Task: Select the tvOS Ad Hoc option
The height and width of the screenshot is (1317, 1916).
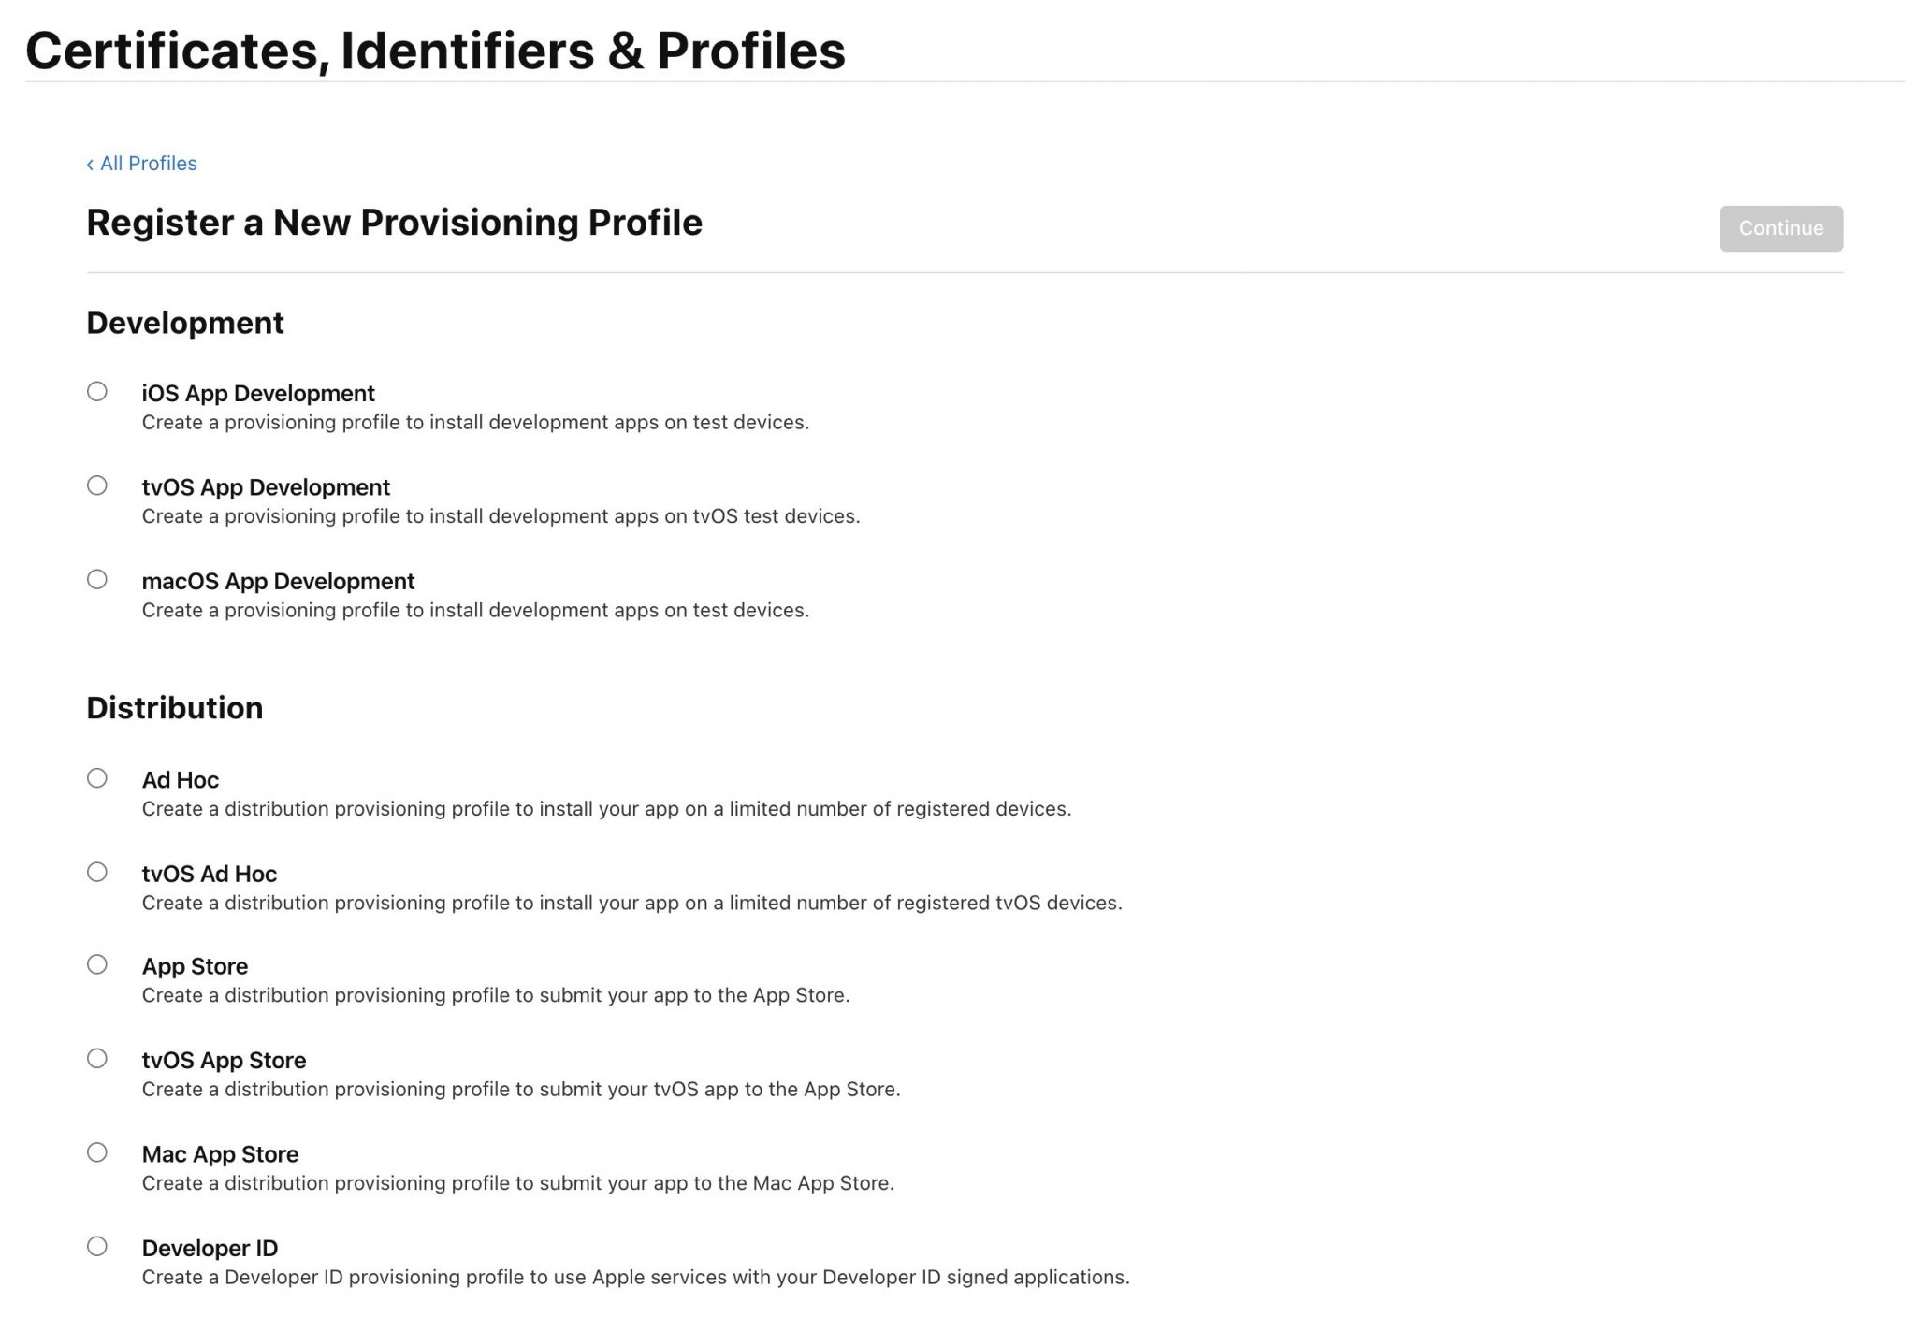Action: (97, 872)
